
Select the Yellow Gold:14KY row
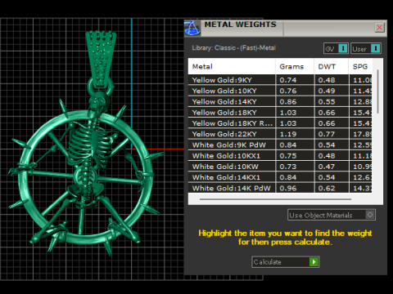[x=280, y=102]
